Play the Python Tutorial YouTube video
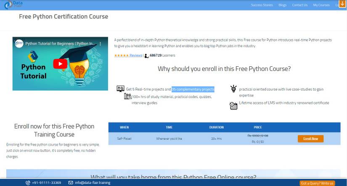This screenshot has height=186, width=347. point(60,64)
